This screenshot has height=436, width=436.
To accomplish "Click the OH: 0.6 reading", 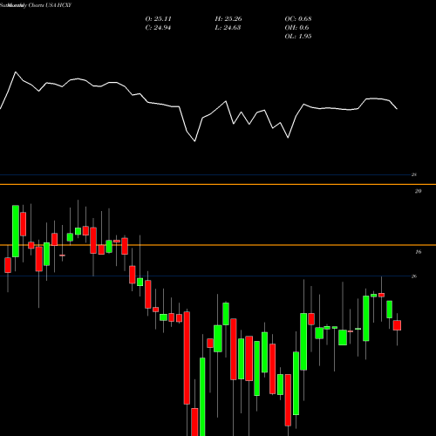I will pos(296,28).
